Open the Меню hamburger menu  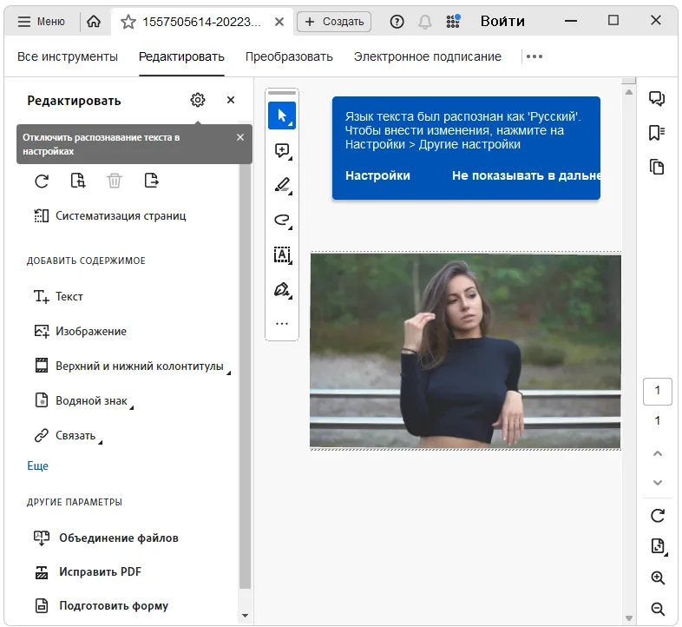(x=41, y=22)
